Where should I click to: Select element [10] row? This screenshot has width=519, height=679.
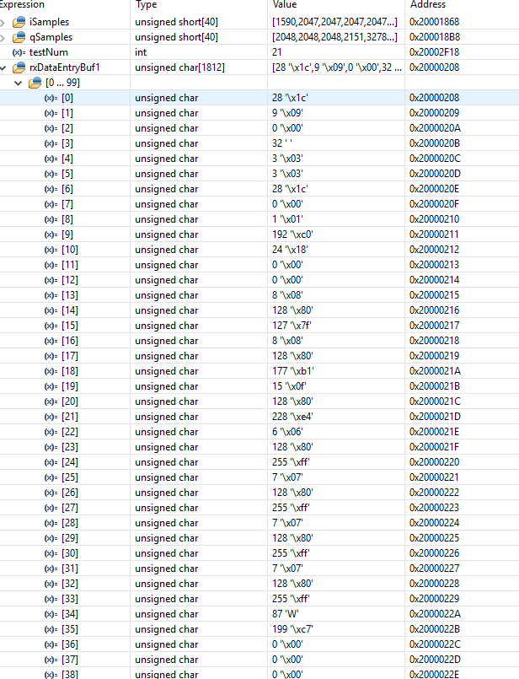tap(259, 250)
